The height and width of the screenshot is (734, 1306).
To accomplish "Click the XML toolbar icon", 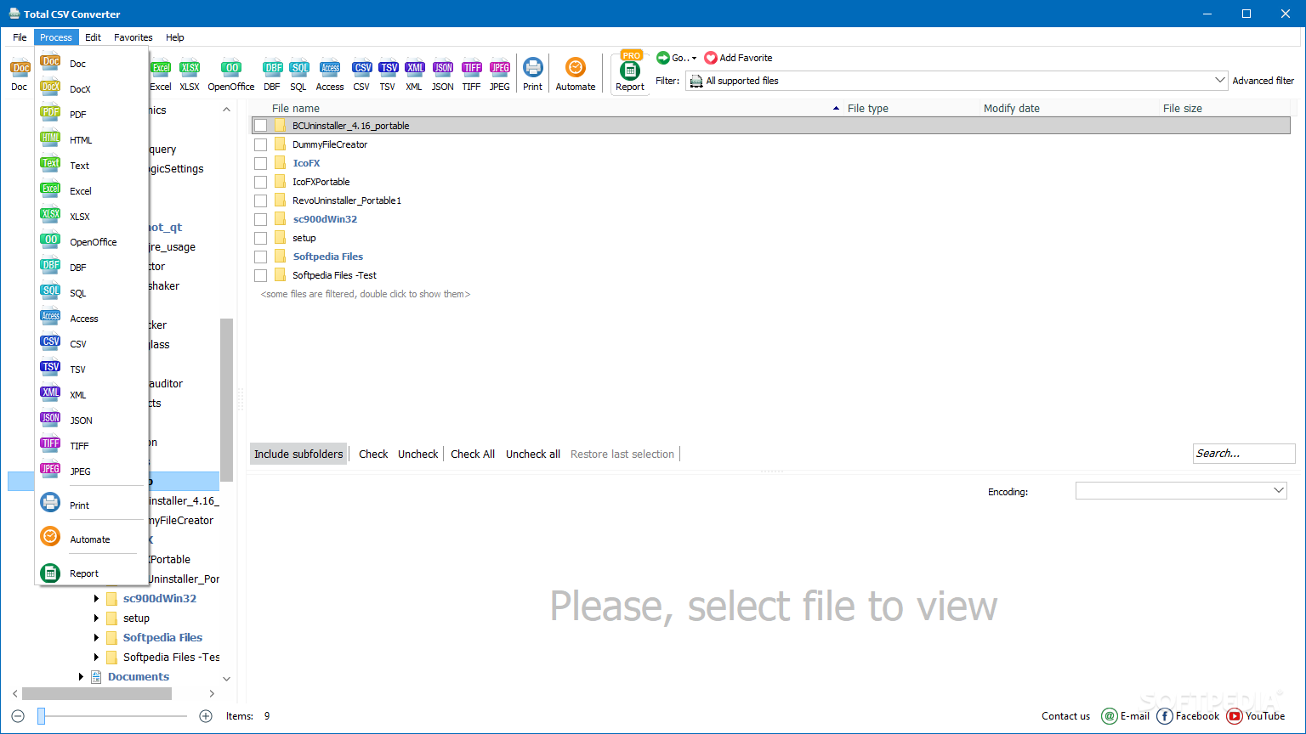I will tap(414, 75).
